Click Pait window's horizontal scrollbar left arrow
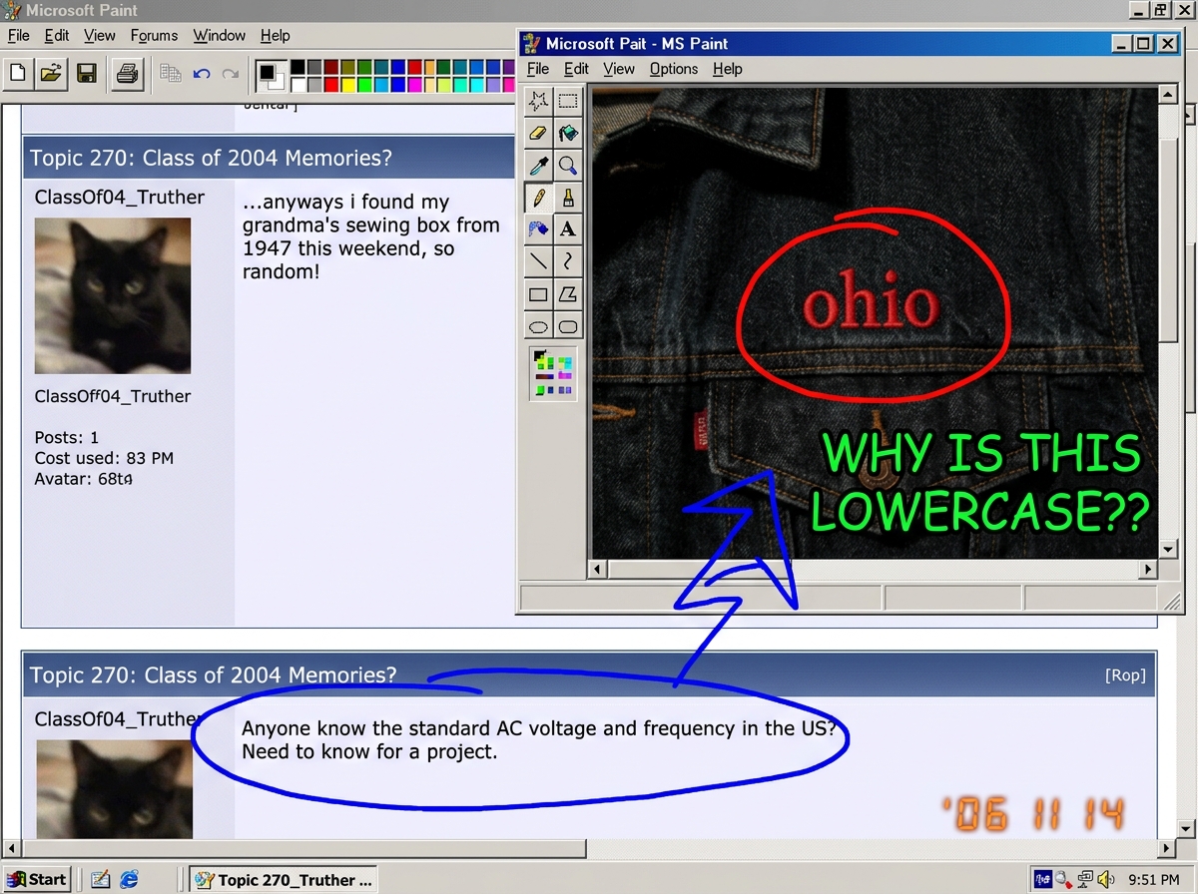Screen dimensions: 1198x894 coord(599,569)
